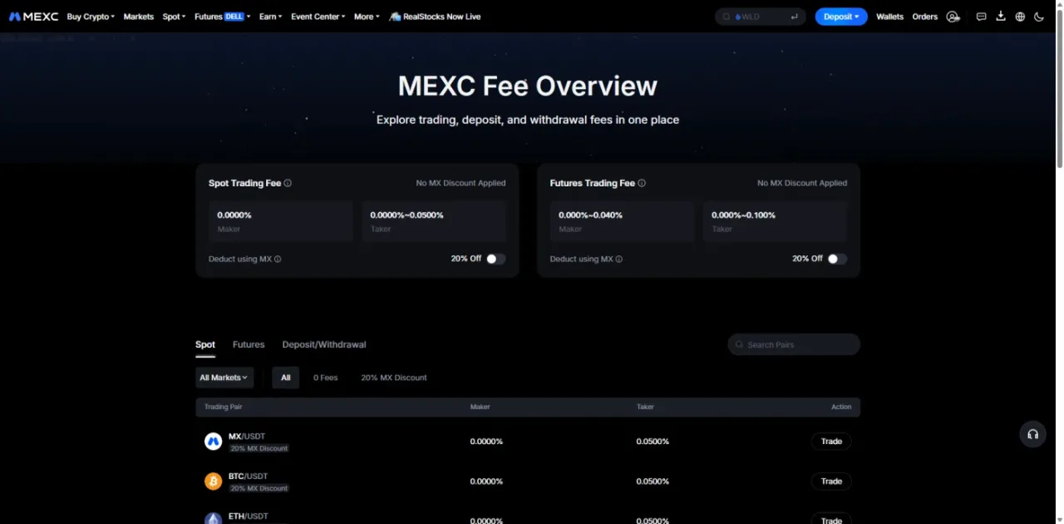Click the info icon beside Spot Trading Fee
This screenshot has width=1064, height=524.
(288, 183)
